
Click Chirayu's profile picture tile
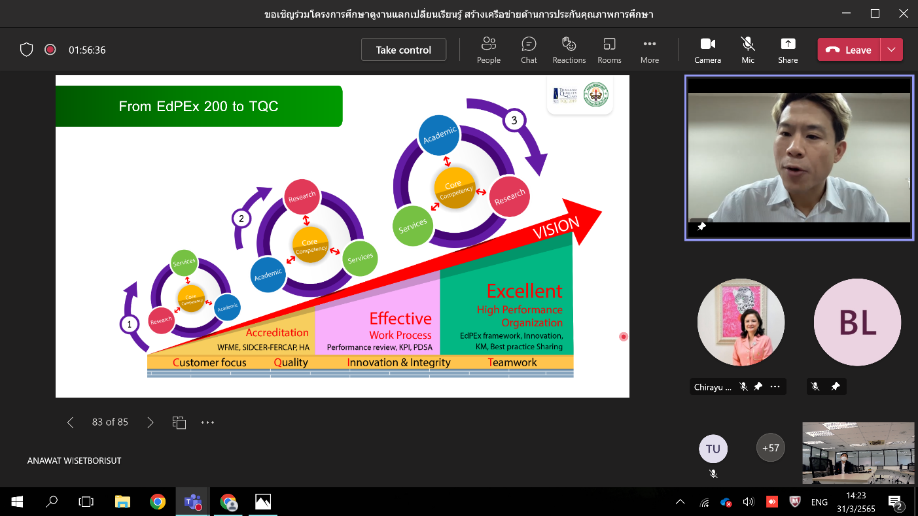pos(741,322)
